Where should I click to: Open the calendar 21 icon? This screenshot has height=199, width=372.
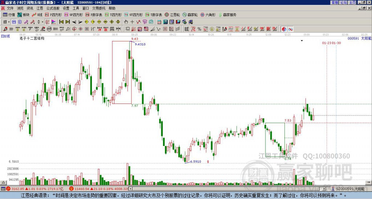coord(159,22)
